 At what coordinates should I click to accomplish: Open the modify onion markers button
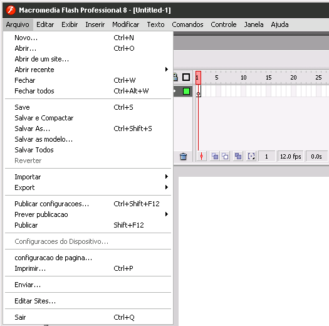click(251, 156)
